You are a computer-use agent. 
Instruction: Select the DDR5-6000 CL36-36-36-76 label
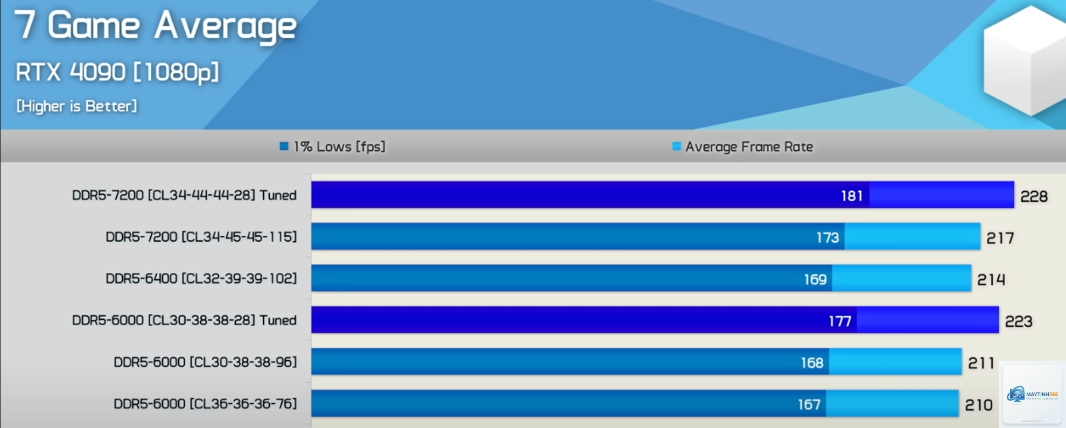point(205,404)
